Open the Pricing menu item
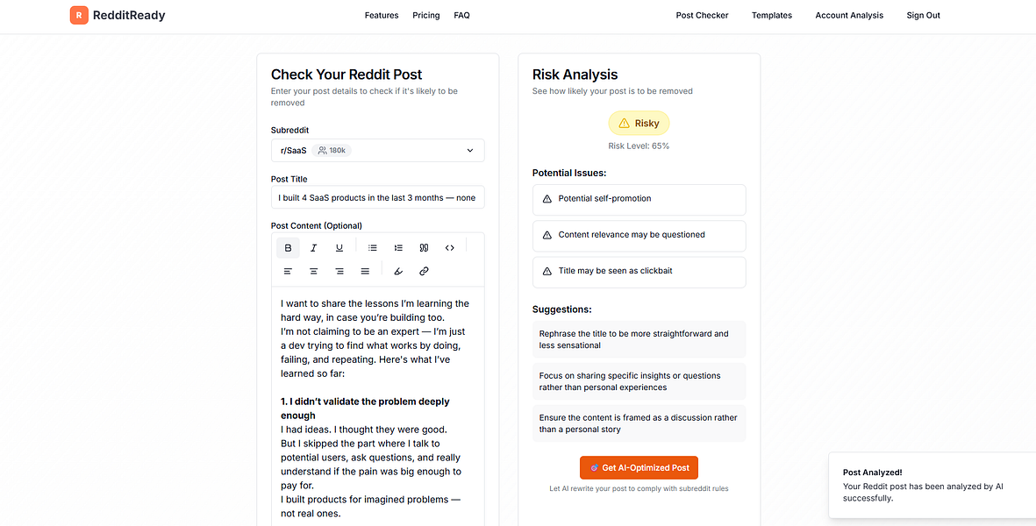The image size is (1036, 526). click(426, 16)
